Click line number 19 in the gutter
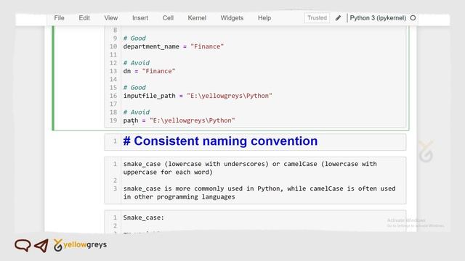Screen dimensions: 465x261 [113, 120]
